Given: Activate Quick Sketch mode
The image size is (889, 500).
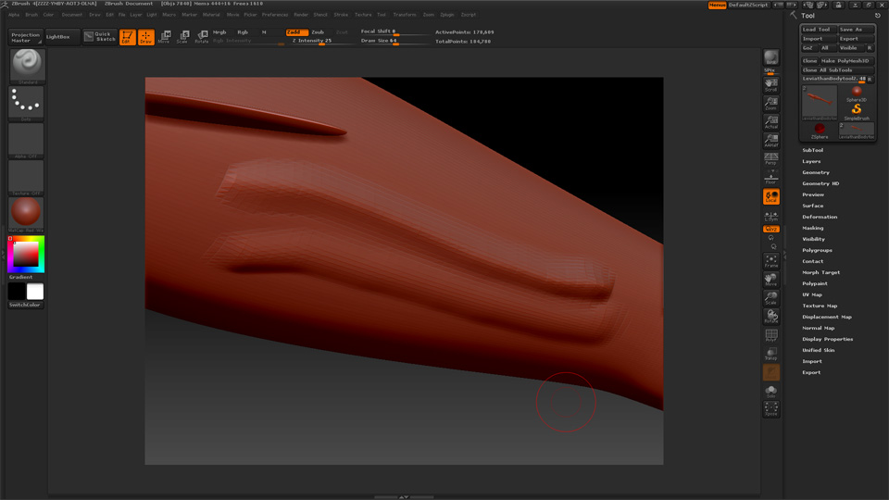Looking at the screenshot, I should pos(100,37).
